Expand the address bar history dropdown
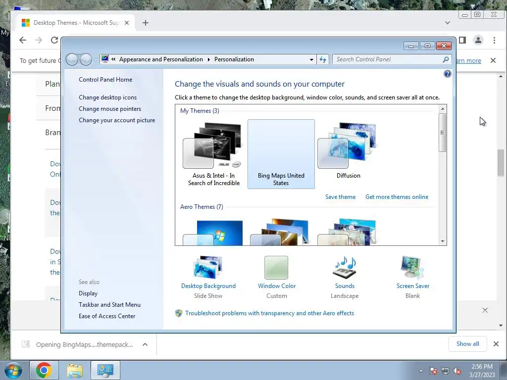The image size is (507, 380). 311,59
